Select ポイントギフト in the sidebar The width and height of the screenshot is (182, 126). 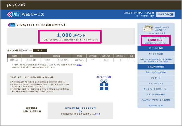coord(156,83)
